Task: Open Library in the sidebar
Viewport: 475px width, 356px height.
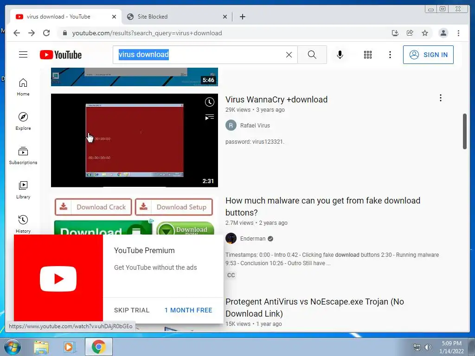Action: click(23, 190)
